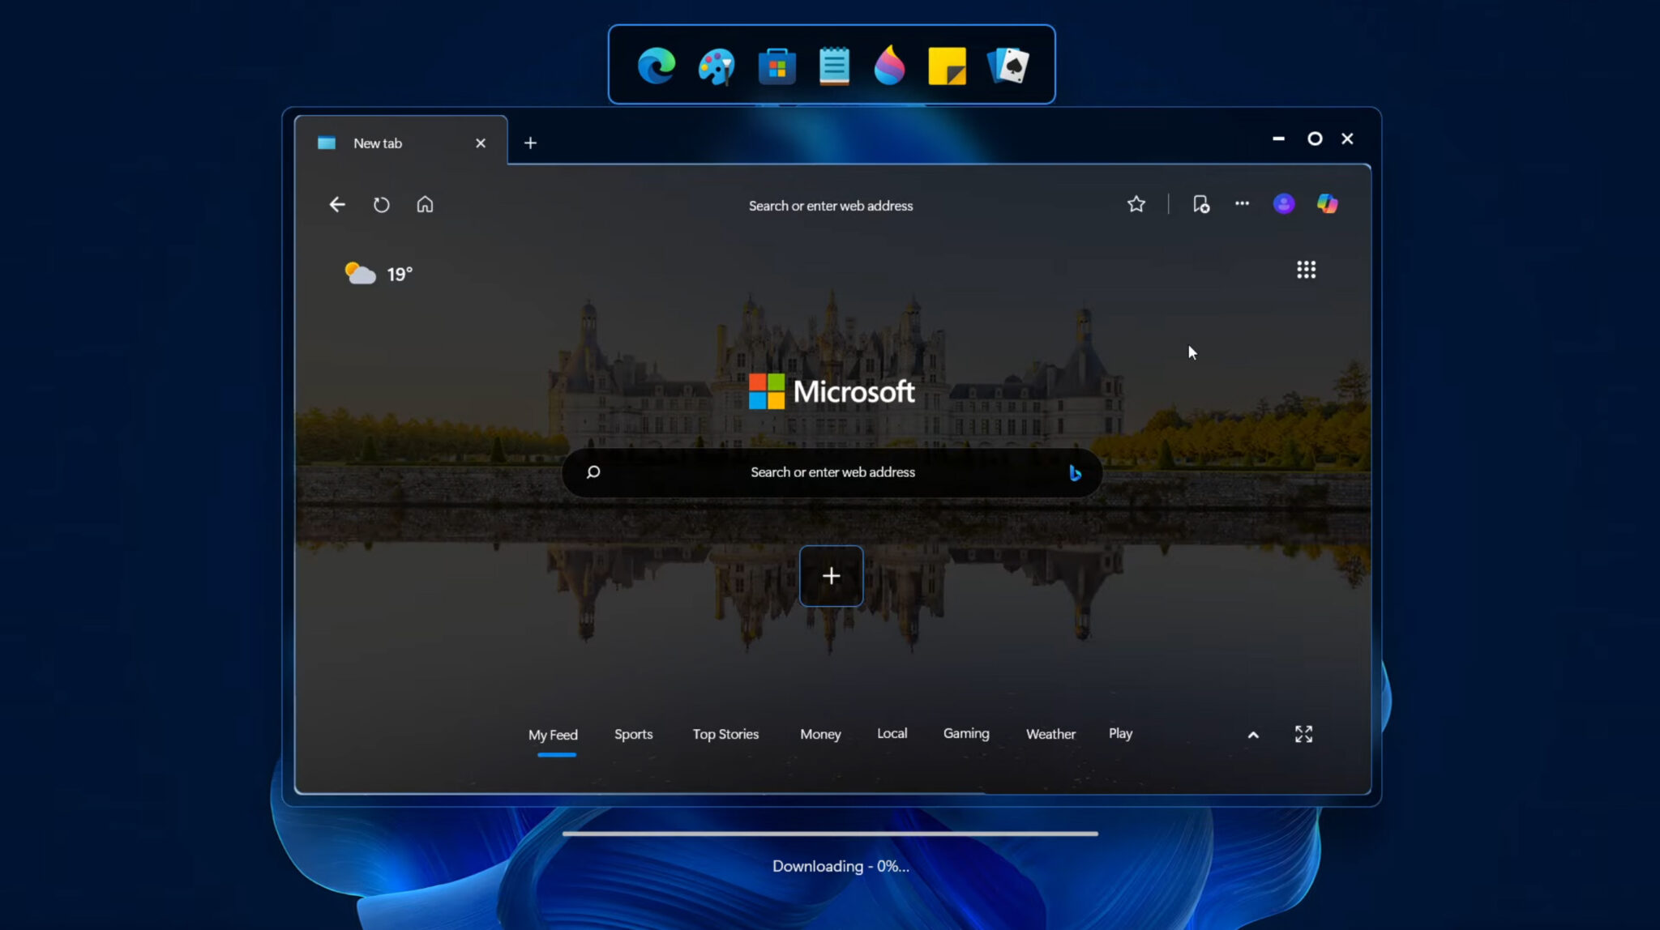Open Notepad from the dock

click(832, 66)
